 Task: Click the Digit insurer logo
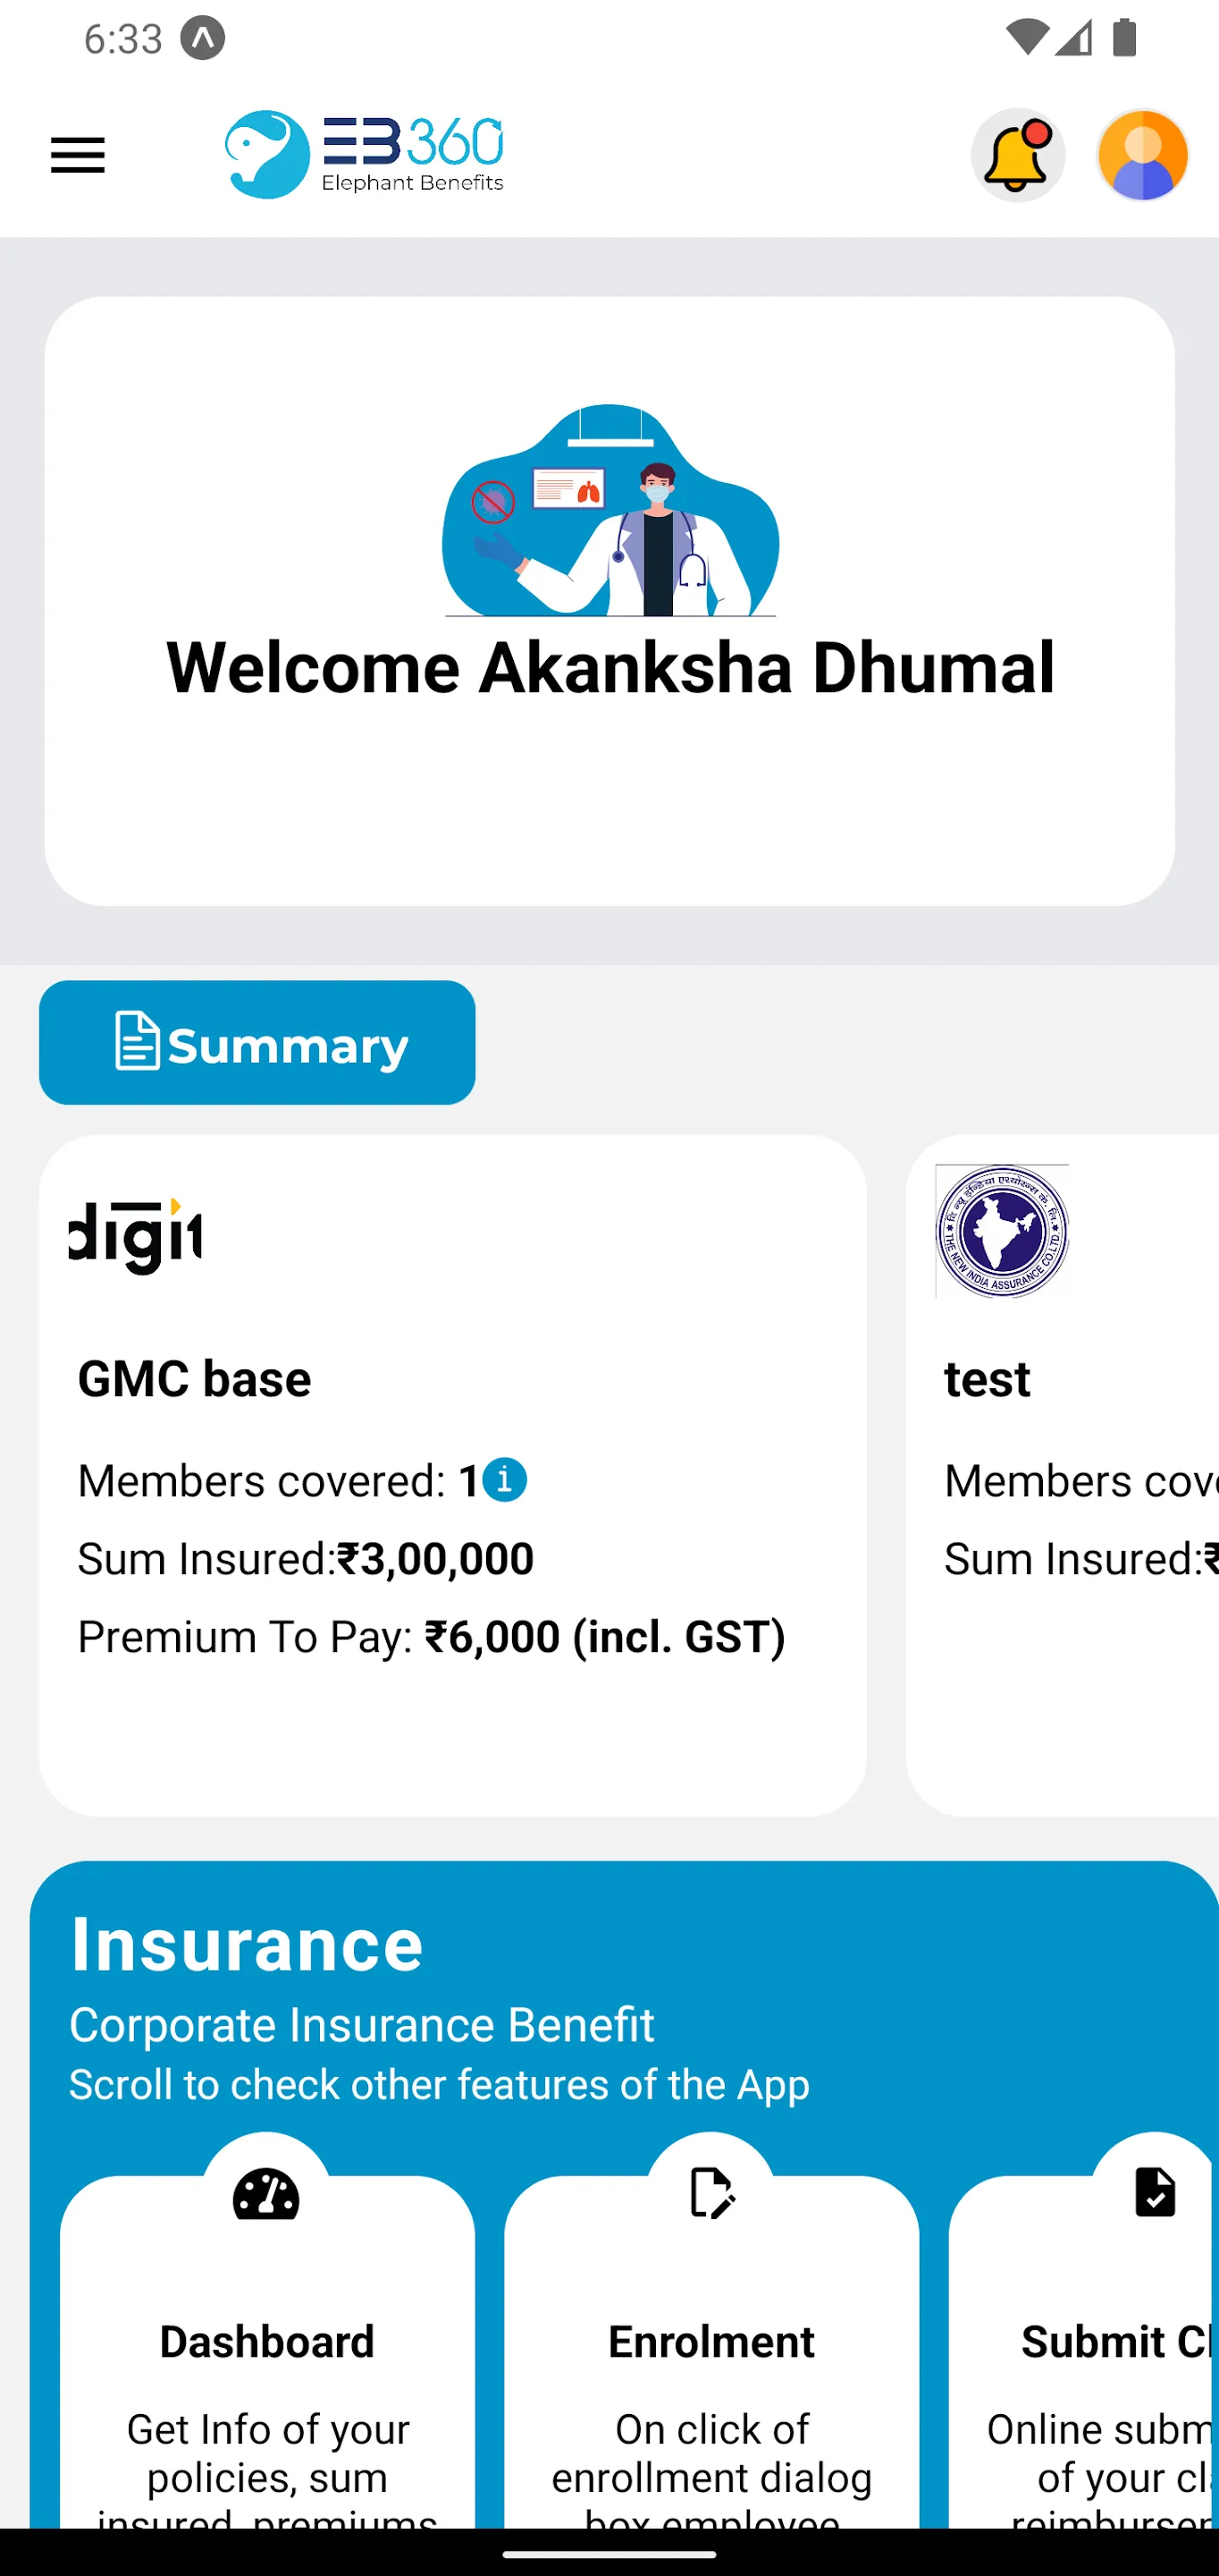(135, 1236)
